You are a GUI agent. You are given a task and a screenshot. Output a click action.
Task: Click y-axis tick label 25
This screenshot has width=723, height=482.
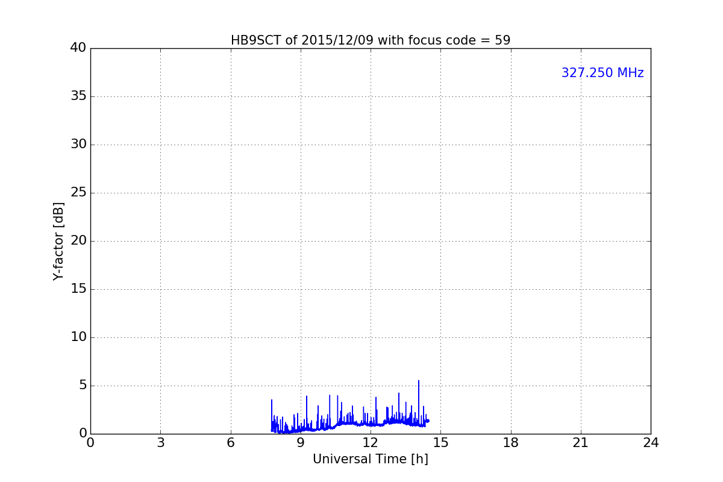(78, 193)
